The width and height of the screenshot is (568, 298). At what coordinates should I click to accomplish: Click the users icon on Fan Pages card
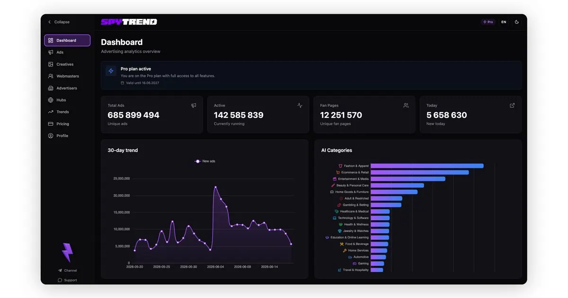(406, 105)
